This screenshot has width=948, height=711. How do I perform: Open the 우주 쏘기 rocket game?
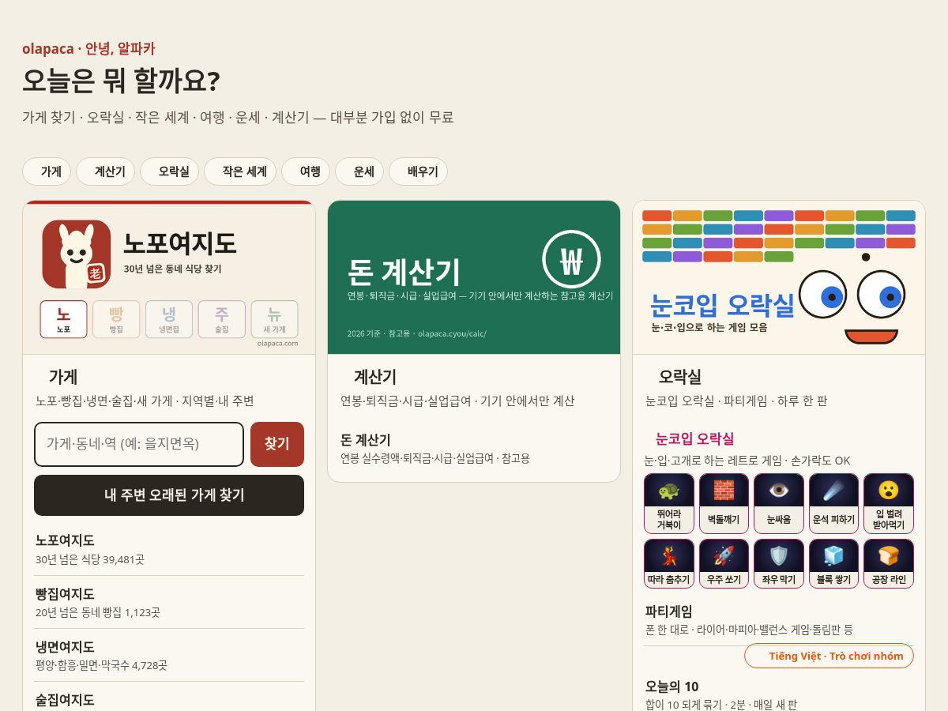[x=724, y=563]
